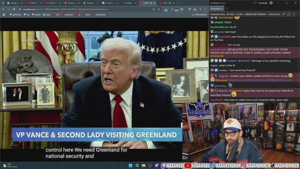The height and width of the screenshot is (169, 300).
Task: Open File Explorer from the taskbar
Action: click(143, 165)
